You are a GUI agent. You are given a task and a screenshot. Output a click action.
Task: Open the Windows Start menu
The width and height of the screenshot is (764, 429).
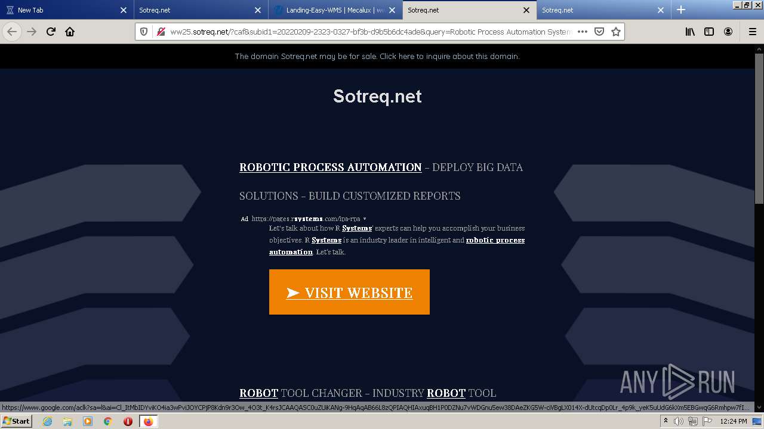(16, 421)
